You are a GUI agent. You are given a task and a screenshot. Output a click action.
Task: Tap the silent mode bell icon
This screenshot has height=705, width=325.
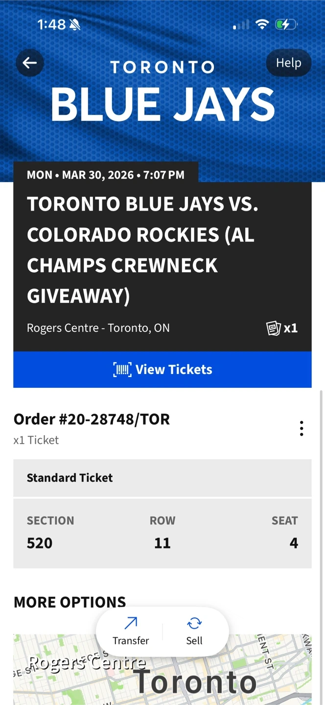coord(75,24)
